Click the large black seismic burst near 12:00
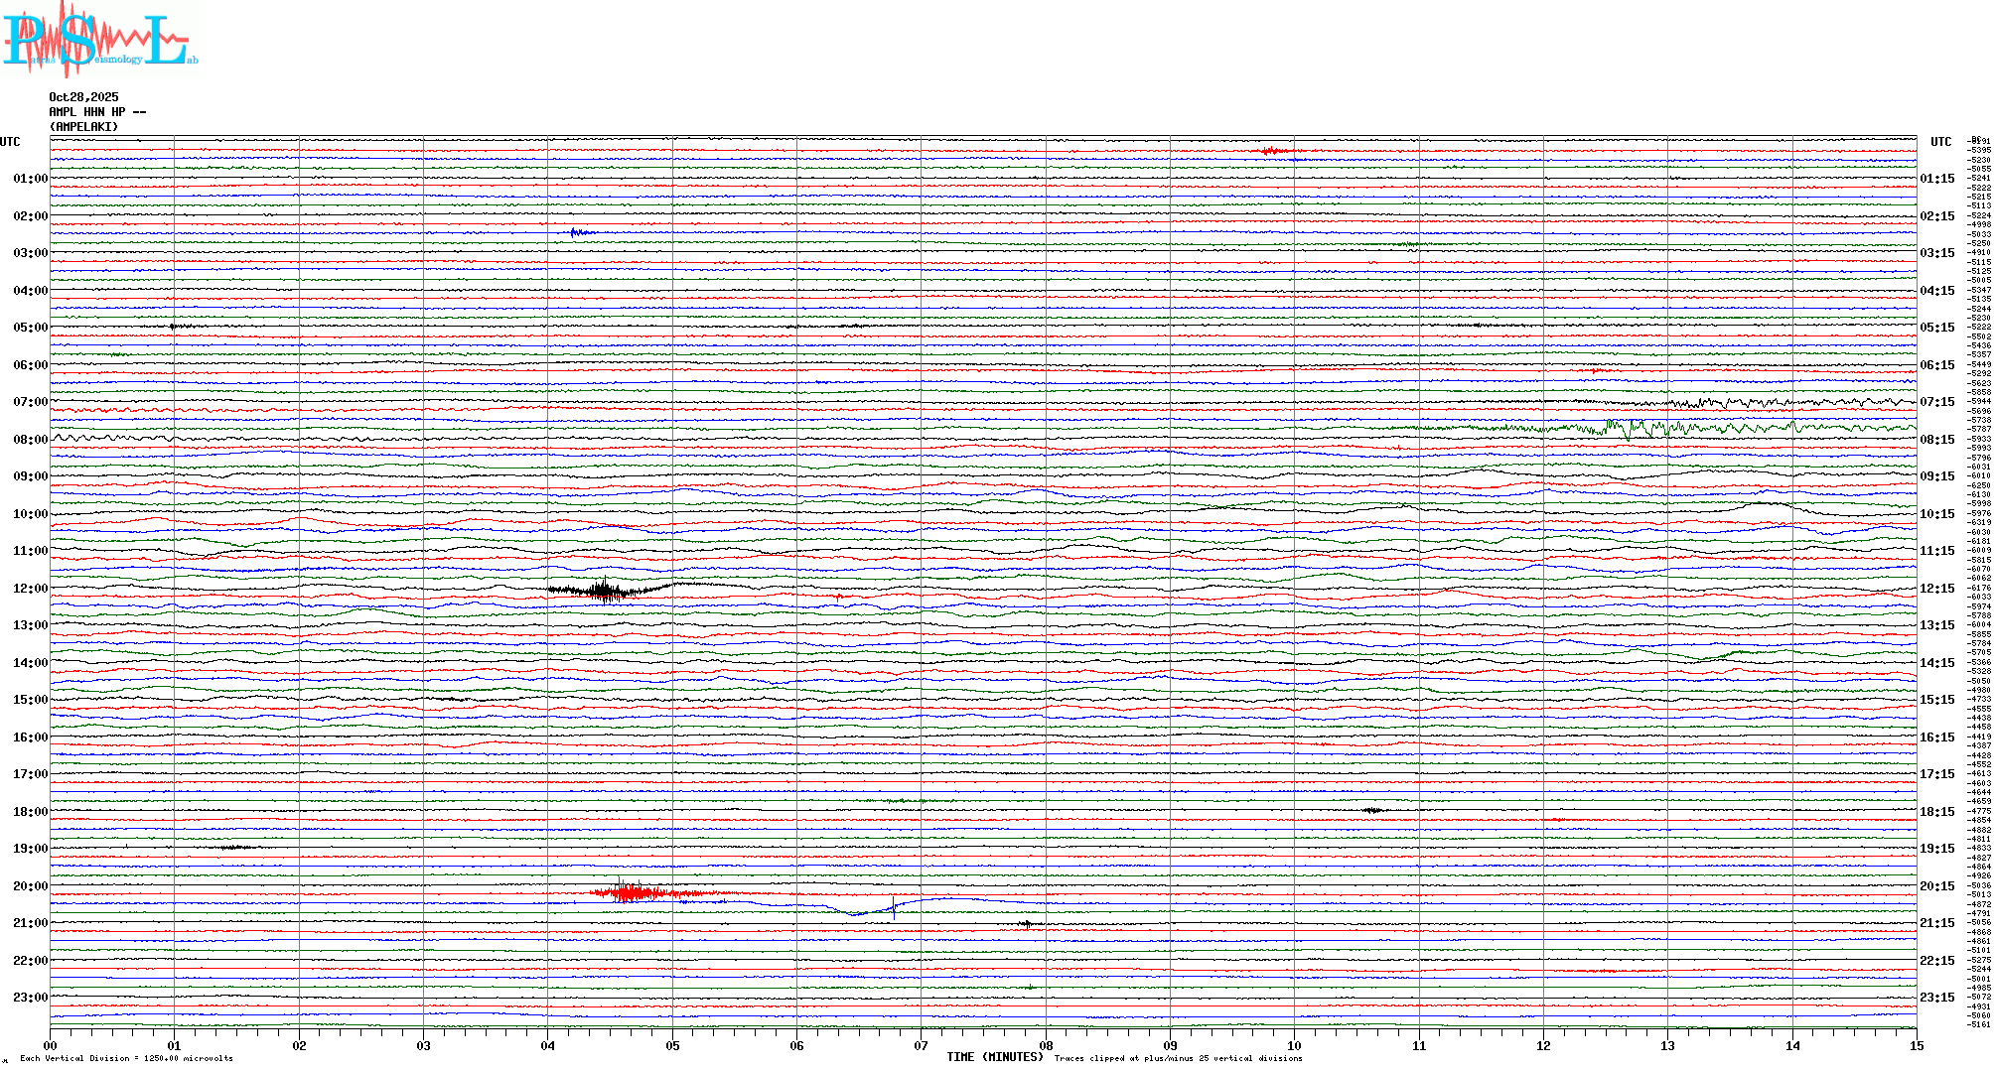 click(x=605, y=591)
